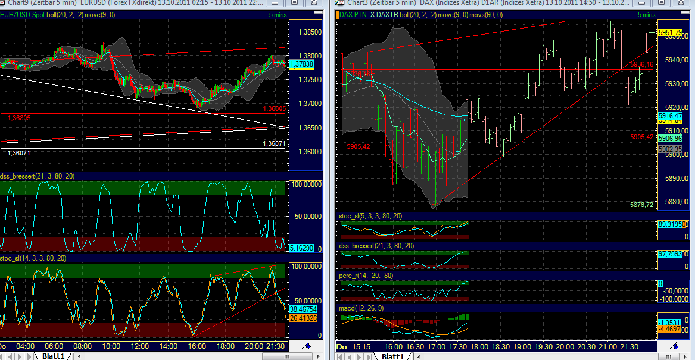
Task: Select boll(20, 2, -2) label in DAX chart
Action: coord(419,15)
